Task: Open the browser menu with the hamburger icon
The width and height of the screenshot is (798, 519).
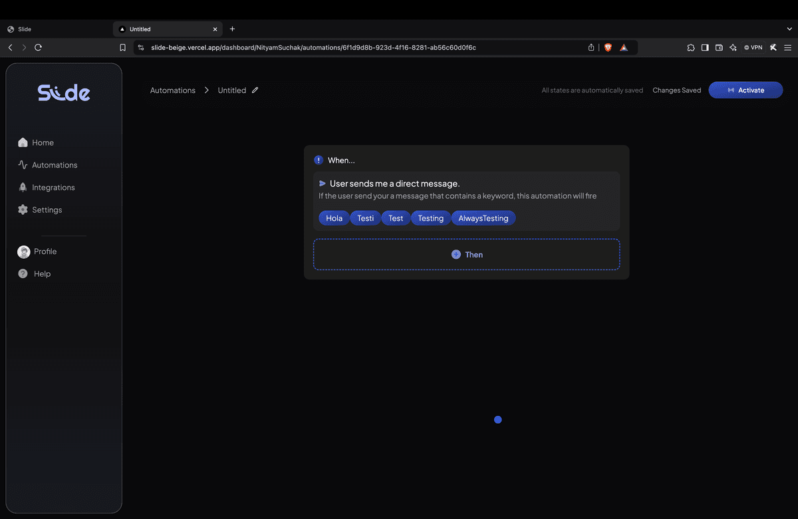Action: coord(787,47)
